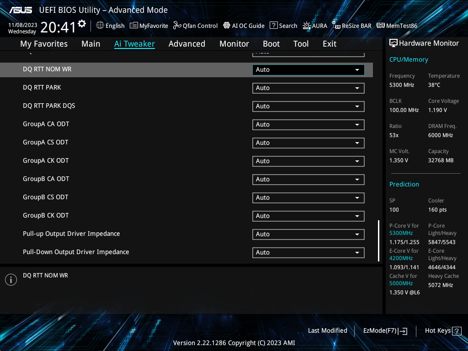Go to the Exit tab
Image resolution: width=468 pixels, height=351 pixels.
click(x=330, y=44)
